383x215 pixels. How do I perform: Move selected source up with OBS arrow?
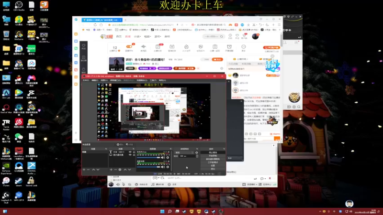pos(125,170)
